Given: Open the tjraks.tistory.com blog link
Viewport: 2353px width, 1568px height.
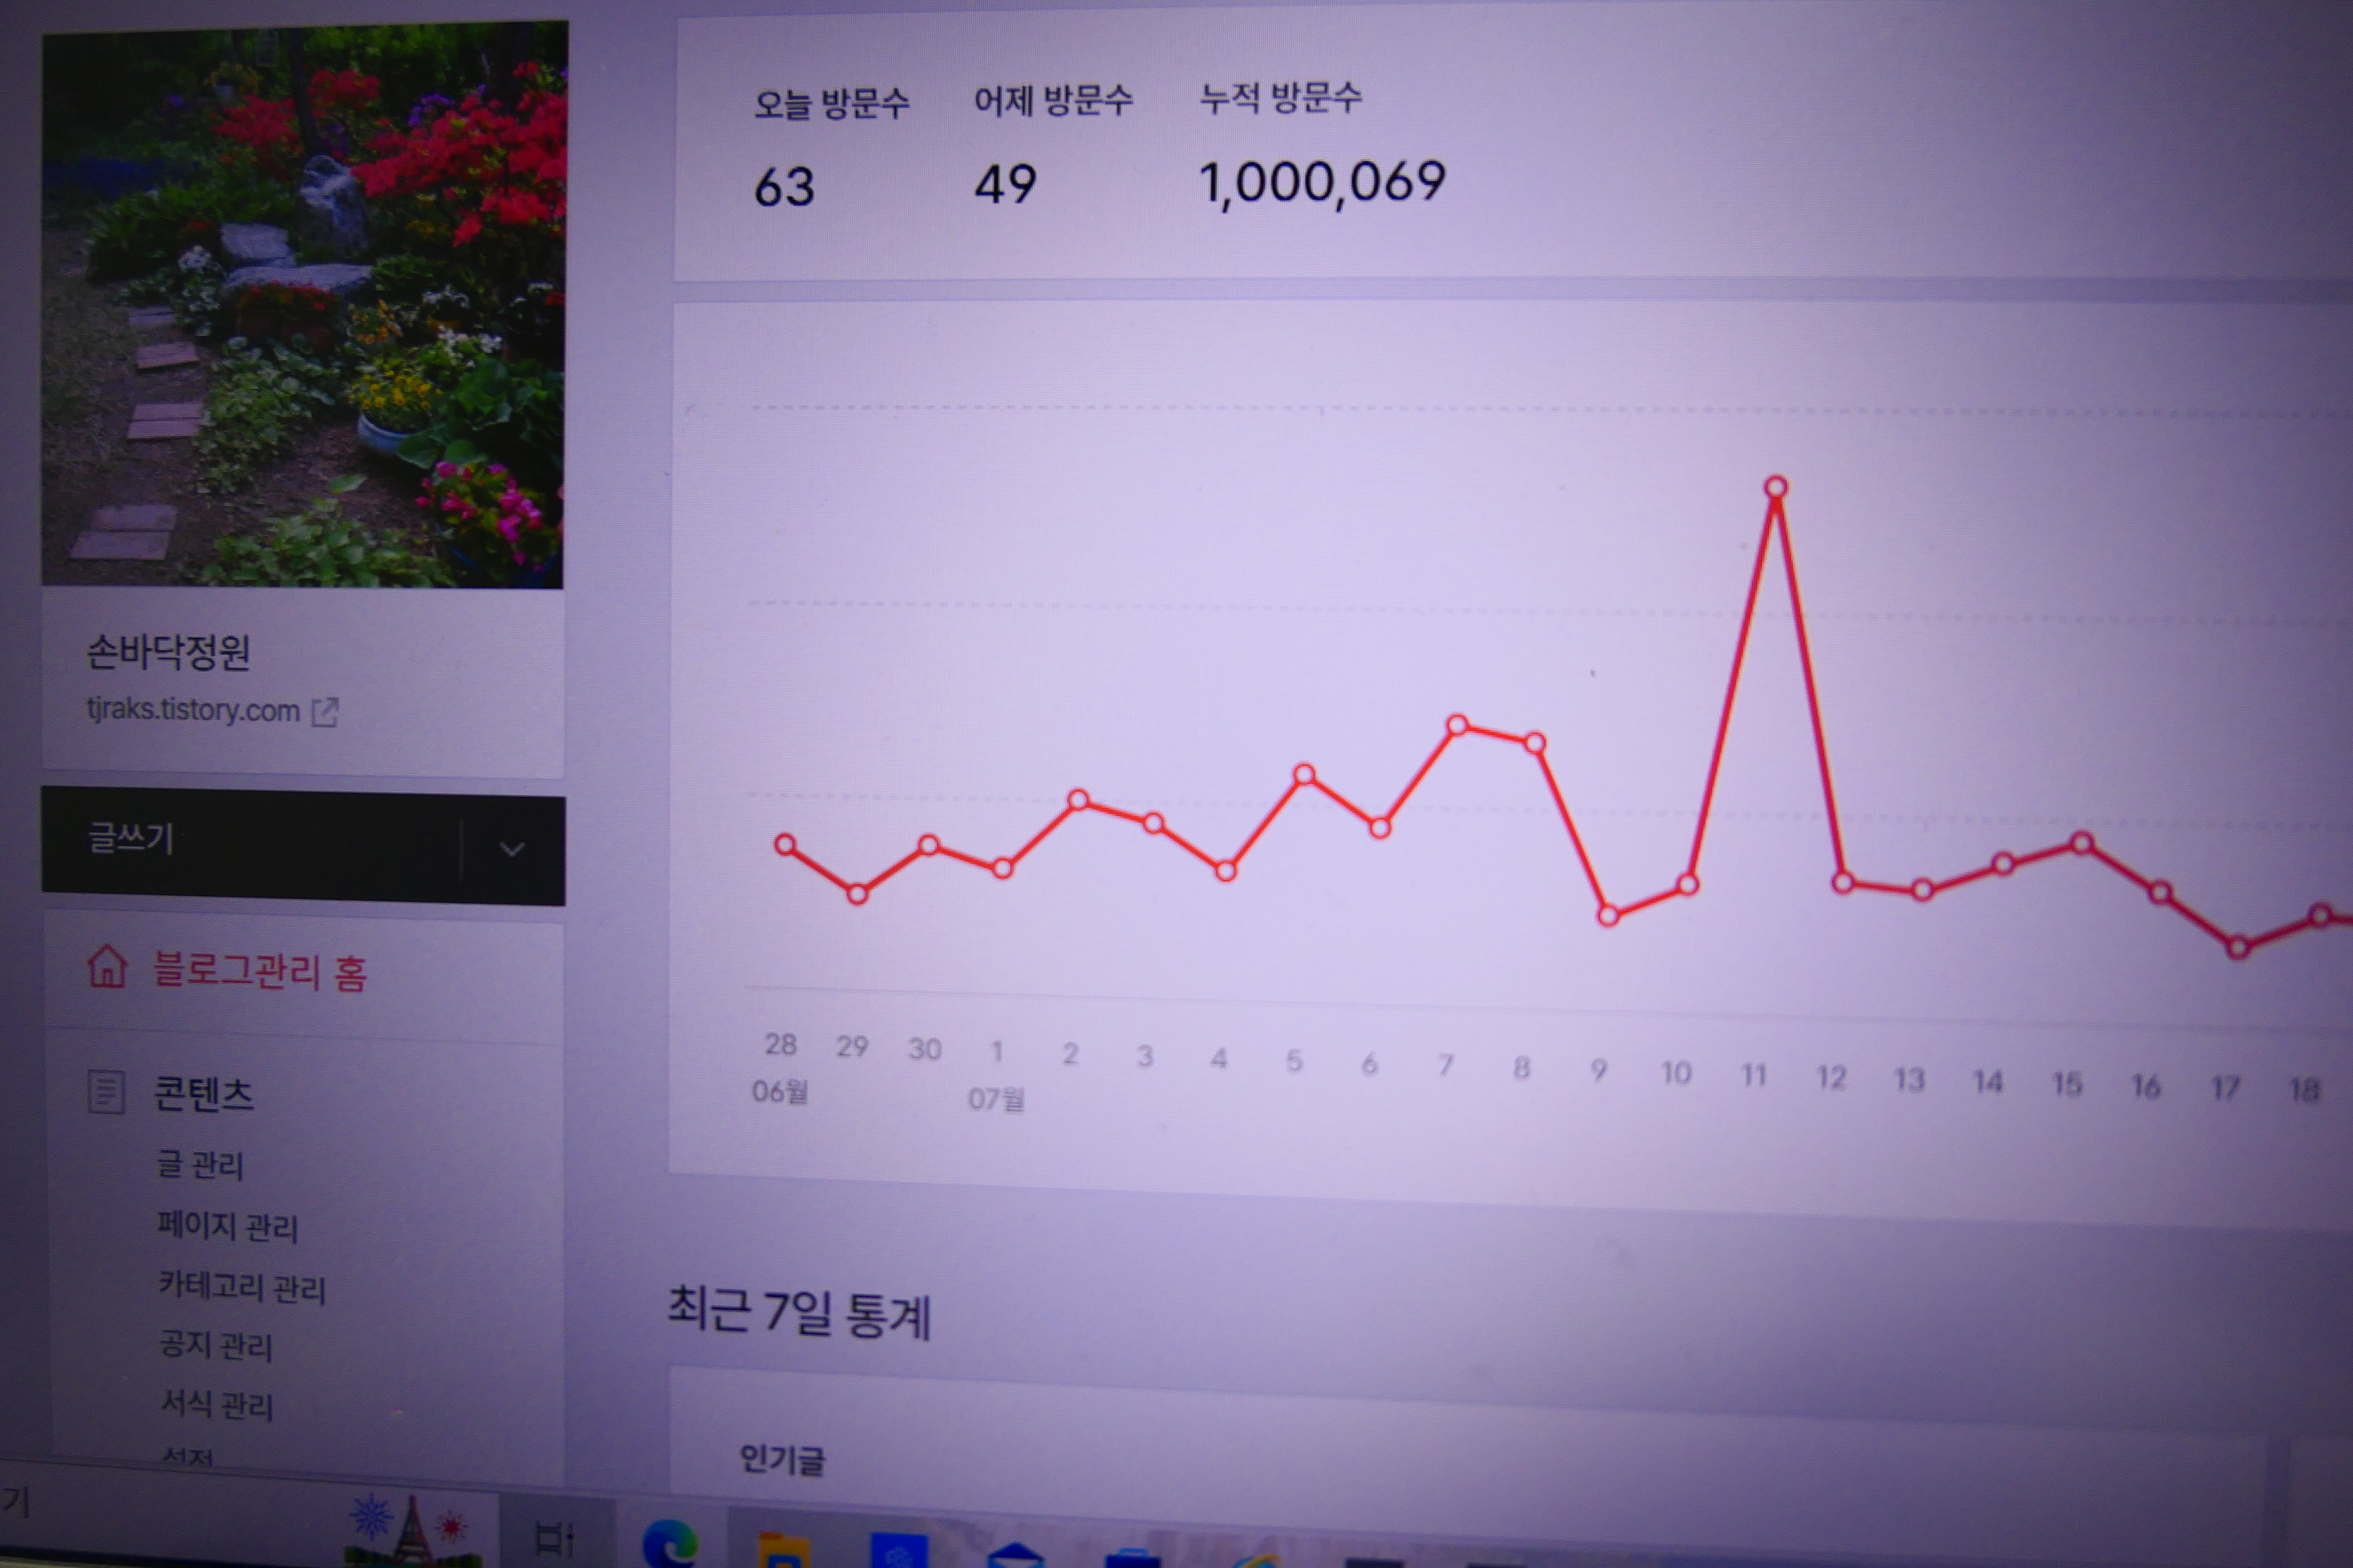Looking at the screenshot, I should (x=193, y=709).
